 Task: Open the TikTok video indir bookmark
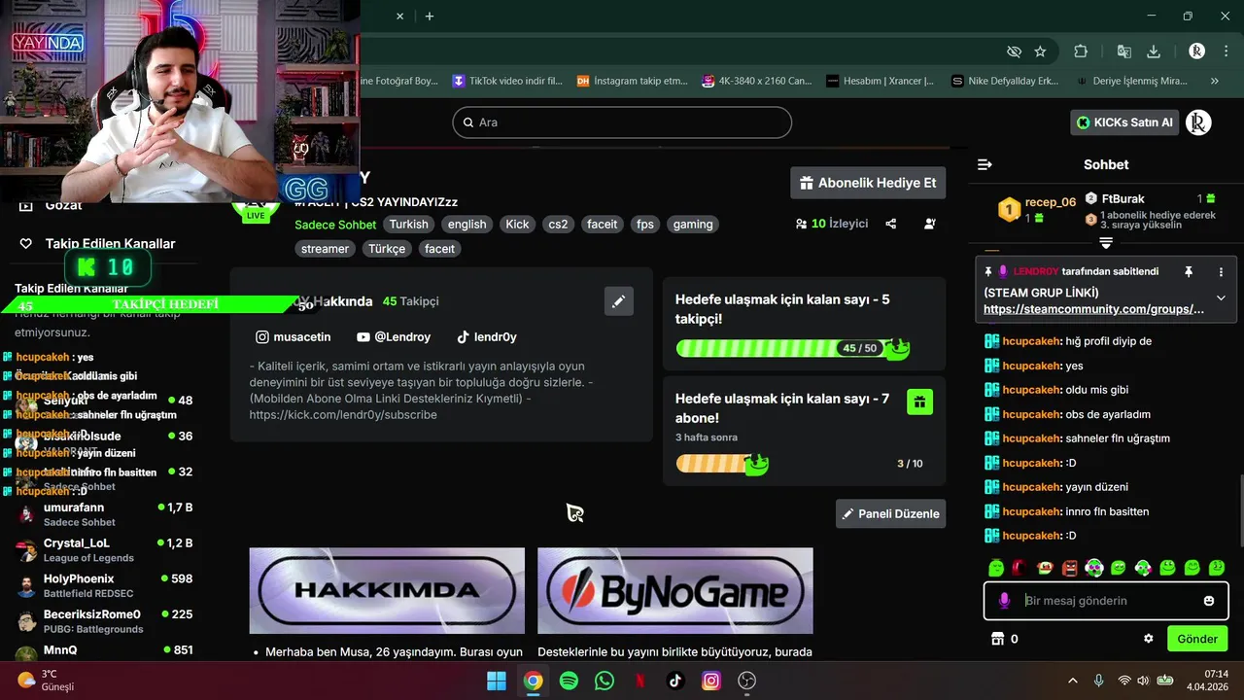507,81
